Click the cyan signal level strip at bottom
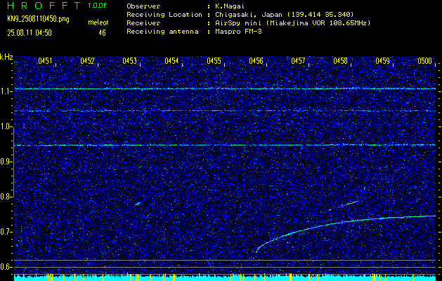 click(x=225, y=278)
